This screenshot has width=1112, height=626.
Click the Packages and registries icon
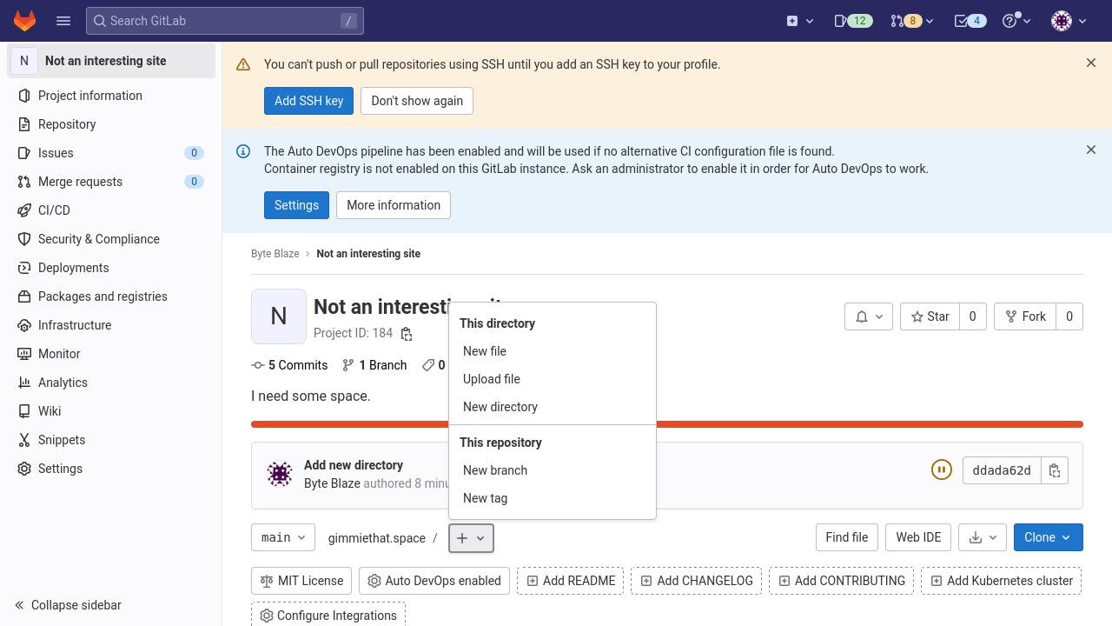[24, 296]
